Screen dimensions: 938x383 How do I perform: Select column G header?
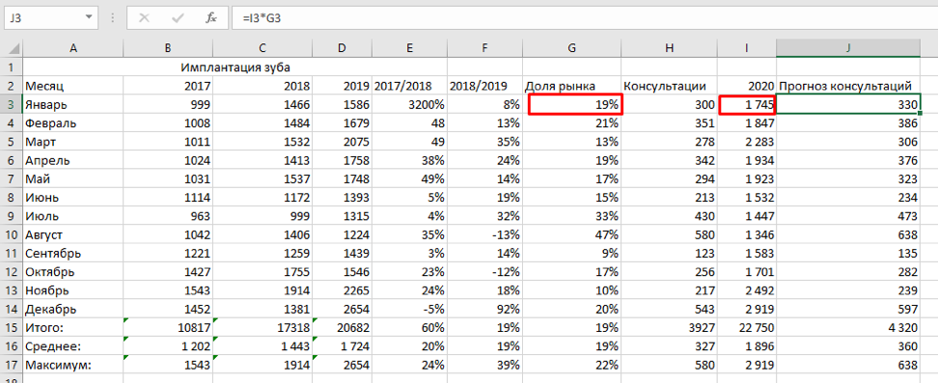point(572,48)
